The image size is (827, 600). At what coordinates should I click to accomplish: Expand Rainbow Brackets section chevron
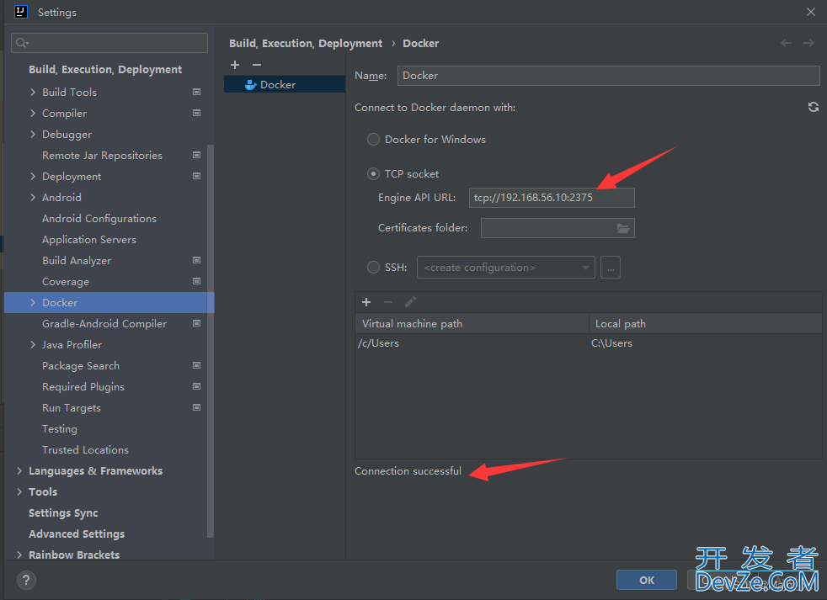(x=19, y=555)
